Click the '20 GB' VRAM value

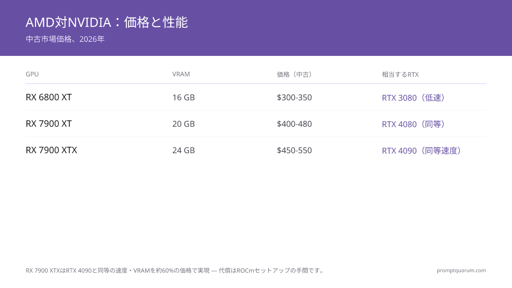pos(183,124)
